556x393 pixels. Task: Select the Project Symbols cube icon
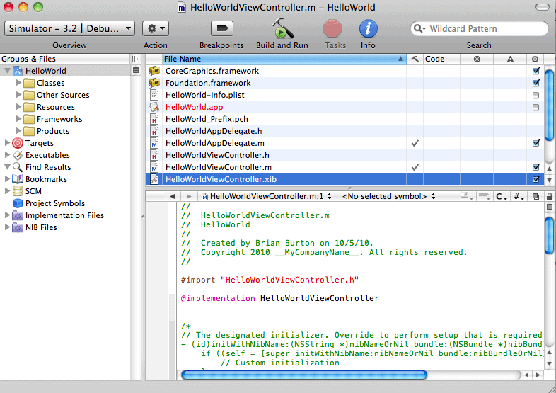pos(18,203)
